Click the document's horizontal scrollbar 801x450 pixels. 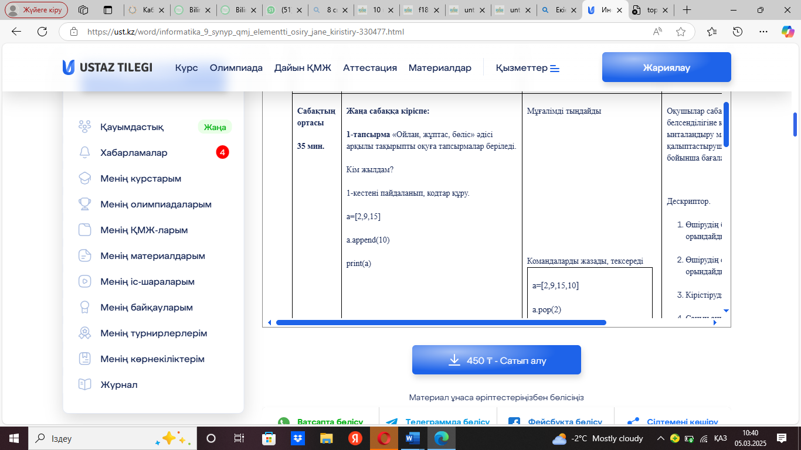point(441,322)
